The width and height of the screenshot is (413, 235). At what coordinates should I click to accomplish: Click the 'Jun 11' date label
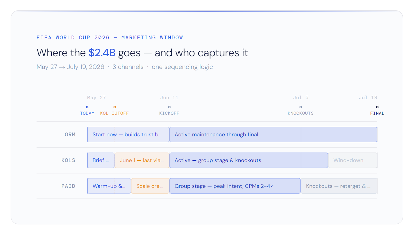point(169,98)
